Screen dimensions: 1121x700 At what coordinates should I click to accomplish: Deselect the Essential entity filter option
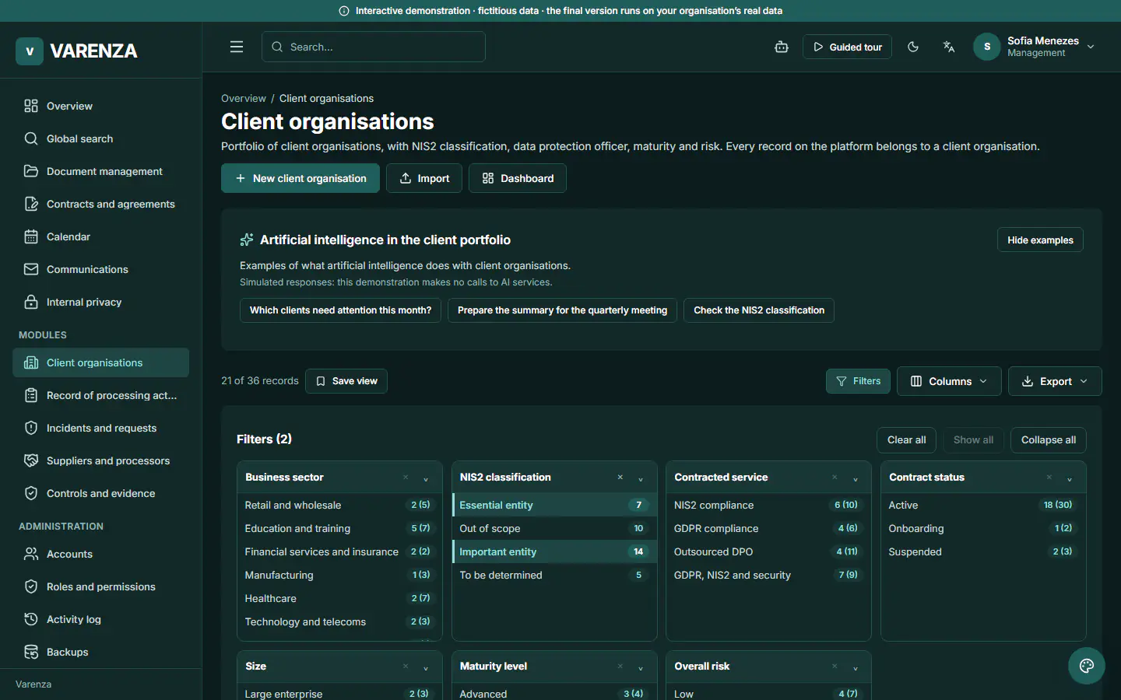[x=554, y=505]
